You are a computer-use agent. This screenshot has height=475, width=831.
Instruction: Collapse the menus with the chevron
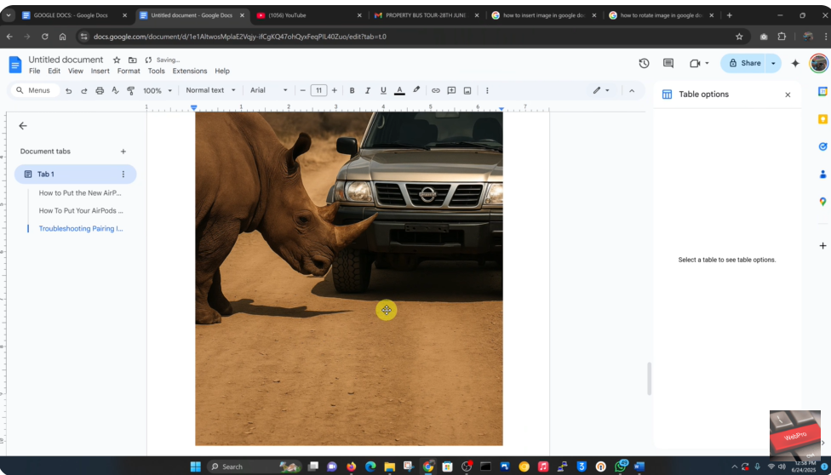(x=632, y=90)
